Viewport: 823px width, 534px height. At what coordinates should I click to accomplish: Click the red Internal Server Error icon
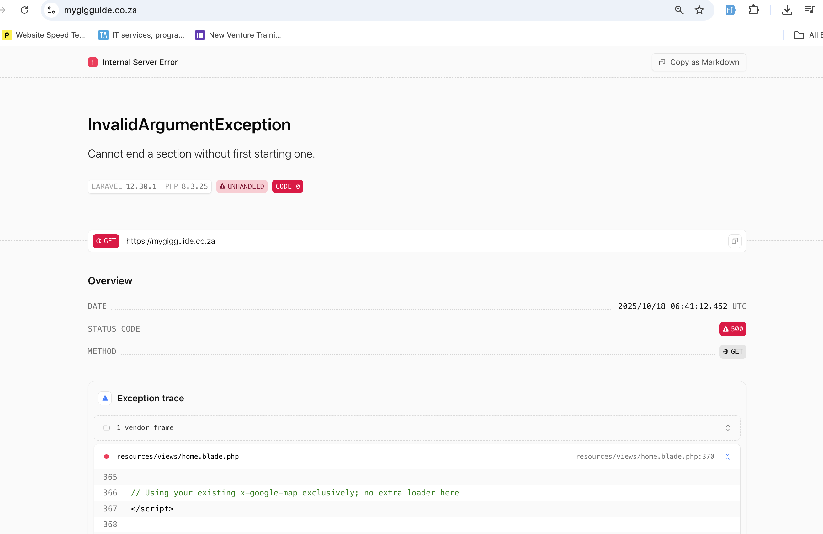click(x=93, y=62)
